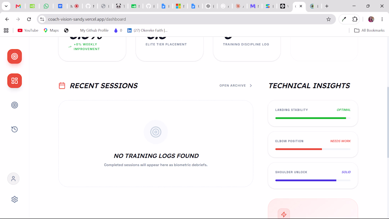Open the Okereke Faith LinkedIn bookmark
The image size is (389, 219).
pos(147,30)
